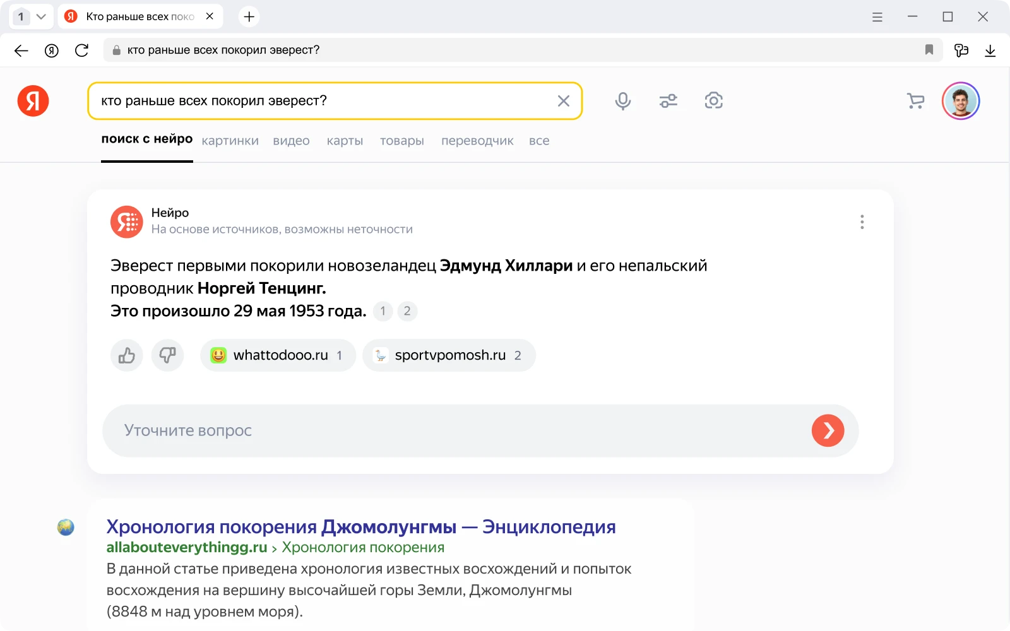Screen dimensions: 1010x631
Task: Open the 'переводчик' tab
Action: [x=477, y=141]
